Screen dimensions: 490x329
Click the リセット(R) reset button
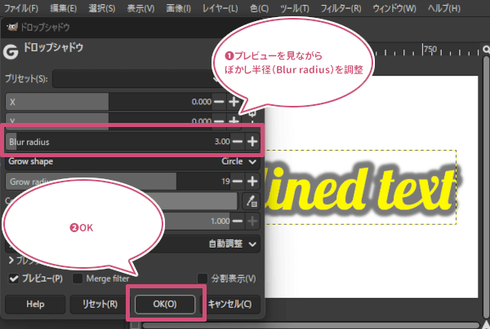[x=94, y=305]
